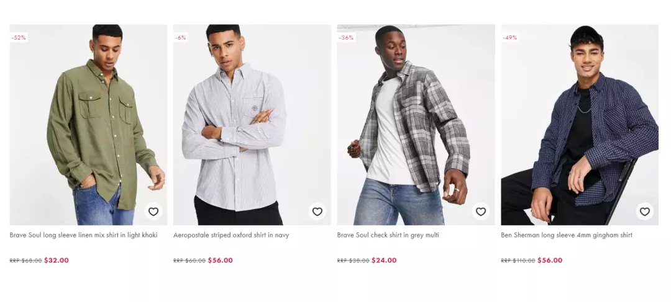Click the -49% discount badge
Screen dimensions: 671x302
tap(510, 38)
